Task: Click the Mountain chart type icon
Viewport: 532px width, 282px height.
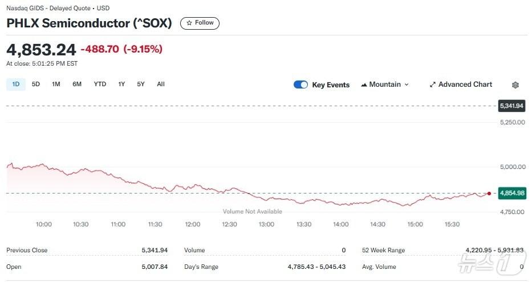Action: tap(364, 85)
